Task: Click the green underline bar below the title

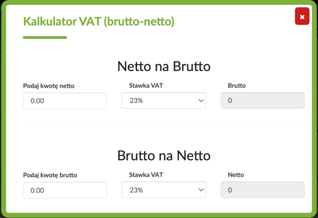Action: click(x=45, y=37)
